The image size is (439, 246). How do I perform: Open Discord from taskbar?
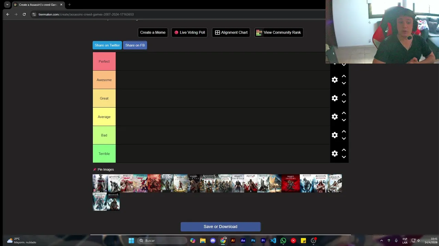(x=213, y=241)
